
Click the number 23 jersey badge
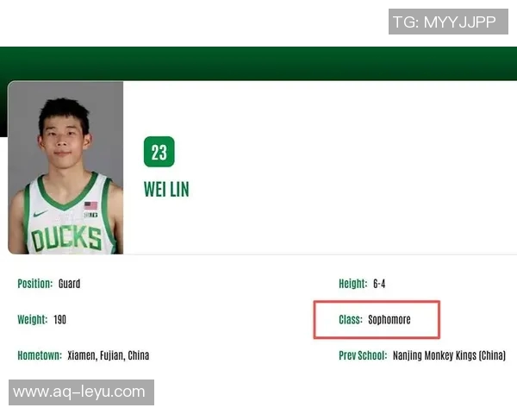click(159, 152)
